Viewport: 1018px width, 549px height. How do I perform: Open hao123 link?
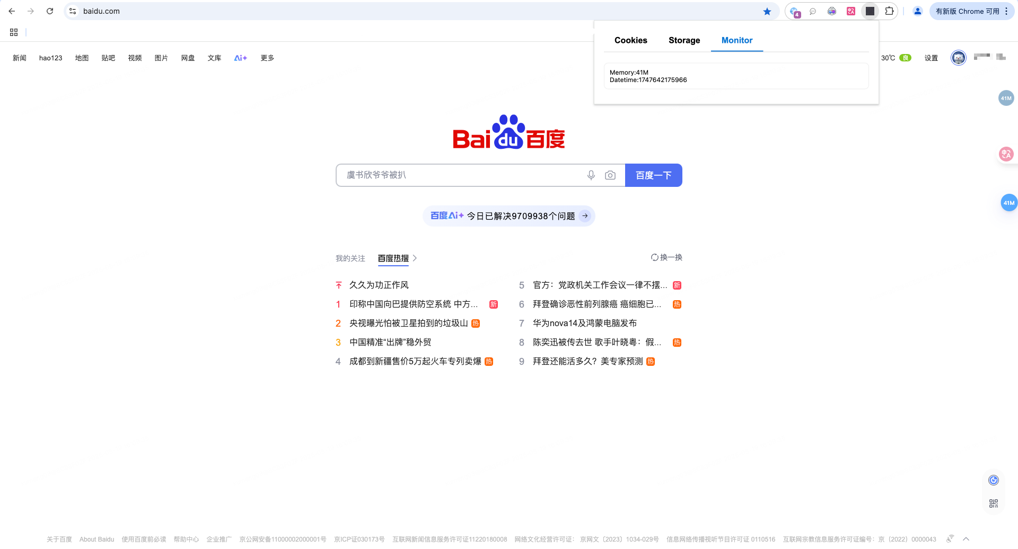click(50, 58)
